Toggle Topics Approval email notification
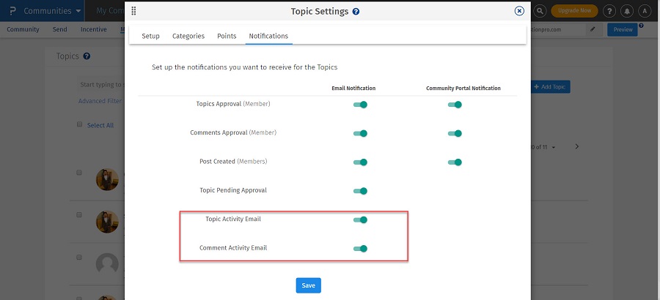Screen dimensions: 660x300 pyautogui.click(x=360, y=105)
